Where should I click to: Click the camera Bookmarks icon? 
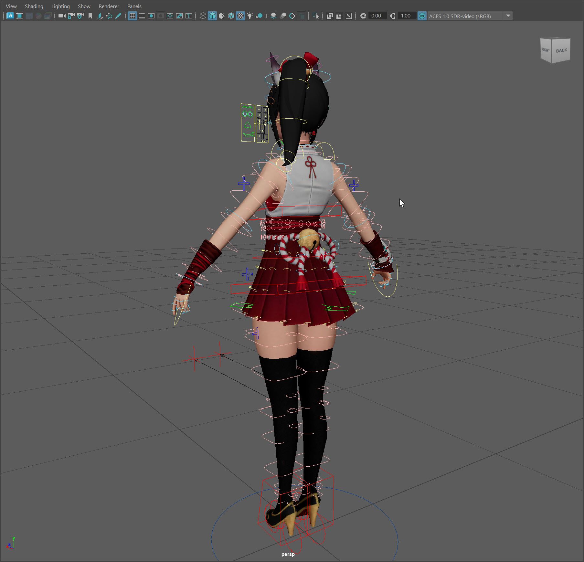(x=90, y=16)
